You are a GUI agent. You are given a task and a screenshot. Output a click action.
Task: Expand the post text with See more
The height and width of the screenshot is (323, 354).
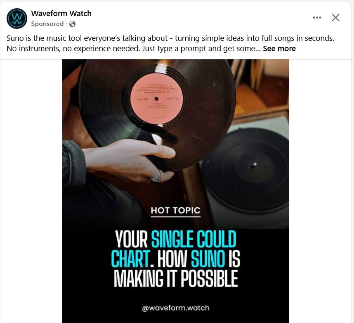tap(279, 49)
